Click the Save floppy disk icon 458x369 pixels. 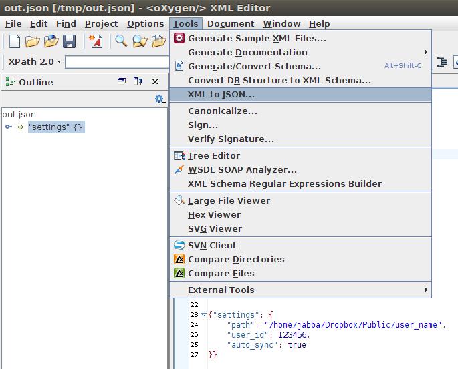[70, 41]
